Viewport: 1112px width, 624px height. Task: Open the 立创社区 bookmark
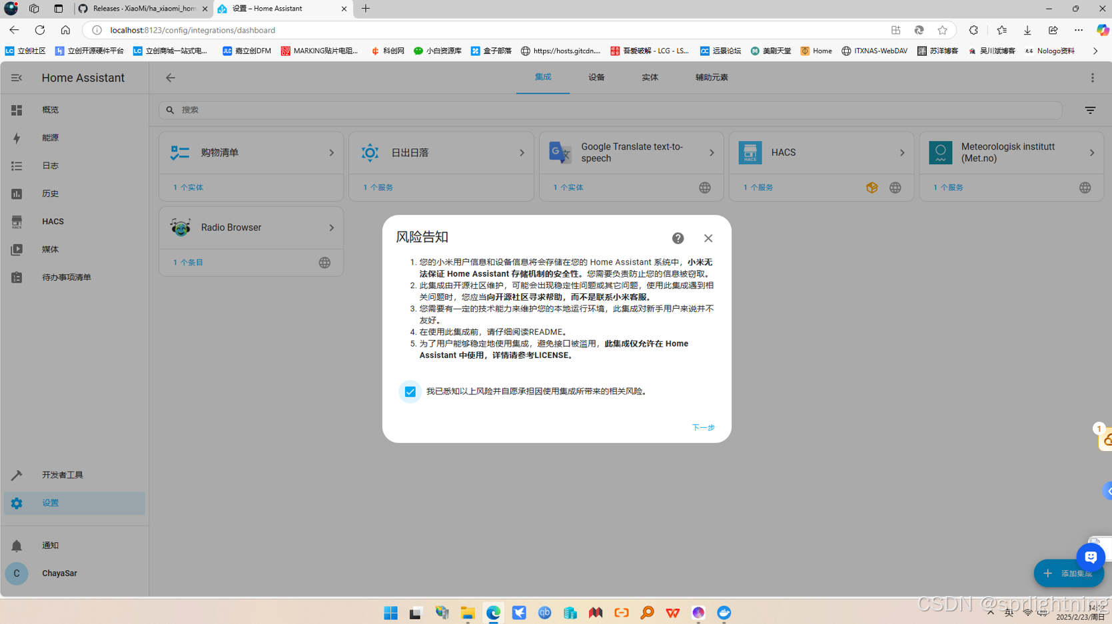tap(25, 51)
